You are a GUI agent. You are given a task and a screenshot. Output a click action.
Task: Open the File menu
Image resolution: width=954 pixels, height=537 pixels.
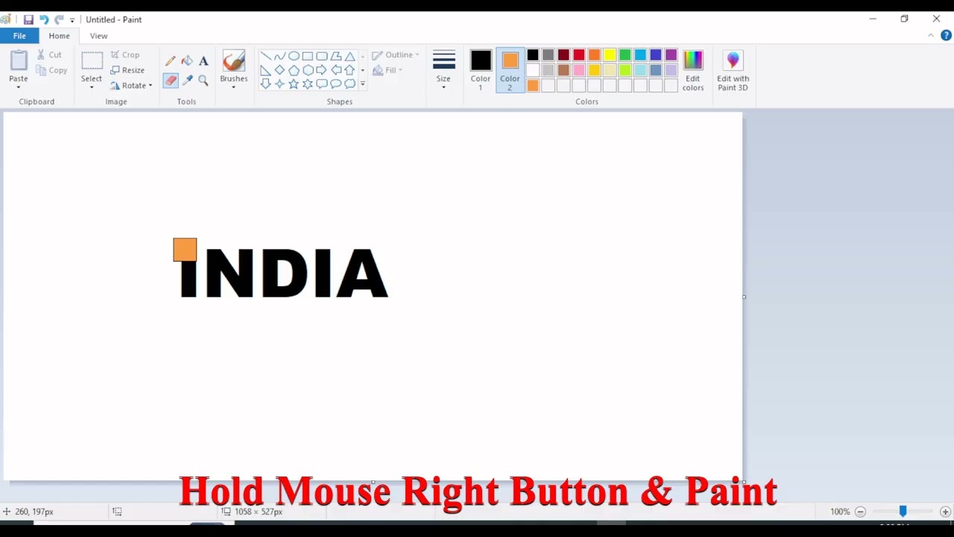tap(19, 36)
